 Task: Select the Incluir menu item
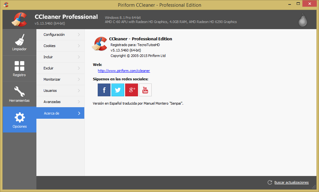(60, 57)
